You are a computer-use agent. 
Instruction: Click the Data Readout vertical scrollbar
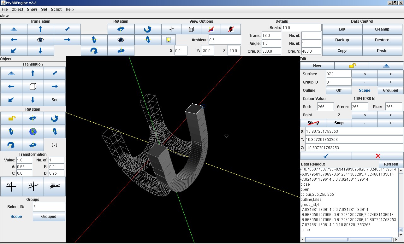point(401,203)
